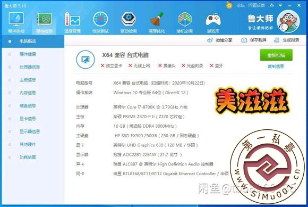
Task: Open 温度管理 temperature management icon
Action: [x=72, y=20]
